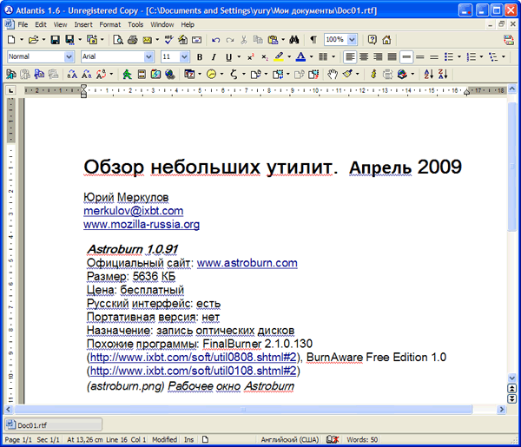Click the tab-stop type selector on ruler
Viewport: 521px width, 447px height.
point(11,90)
